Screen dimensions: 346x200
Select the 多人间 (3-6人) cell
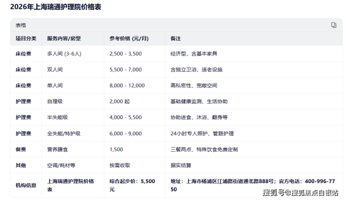64,54
